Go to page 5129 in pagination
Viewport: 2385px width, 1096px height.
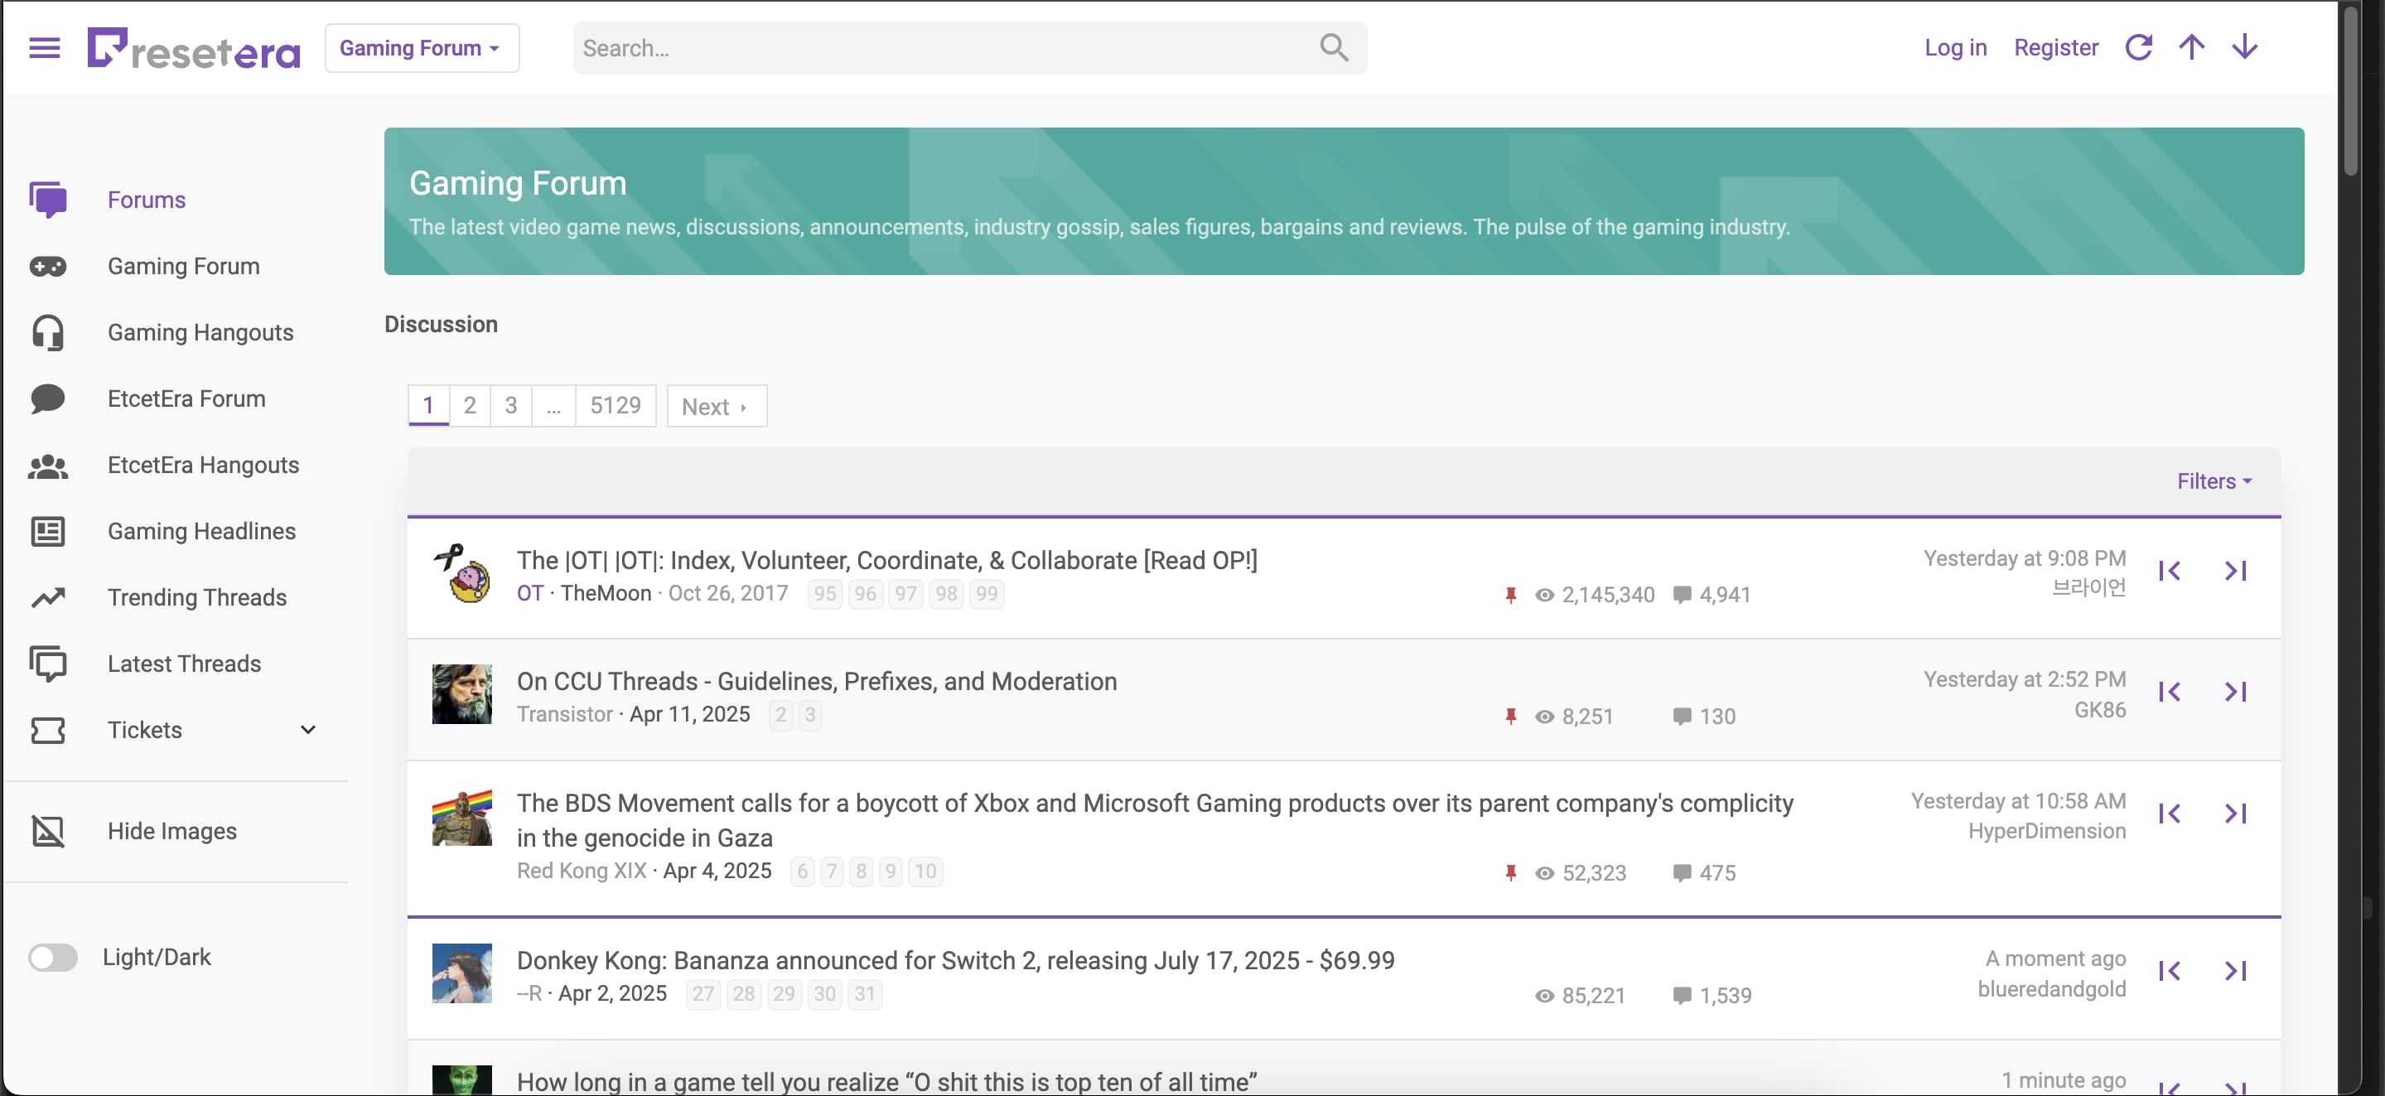[x=615, y=405]
